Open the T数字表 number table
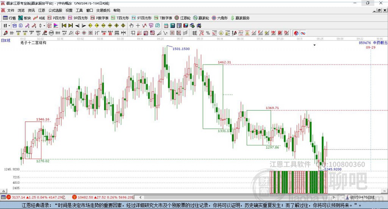 point(163,18)
